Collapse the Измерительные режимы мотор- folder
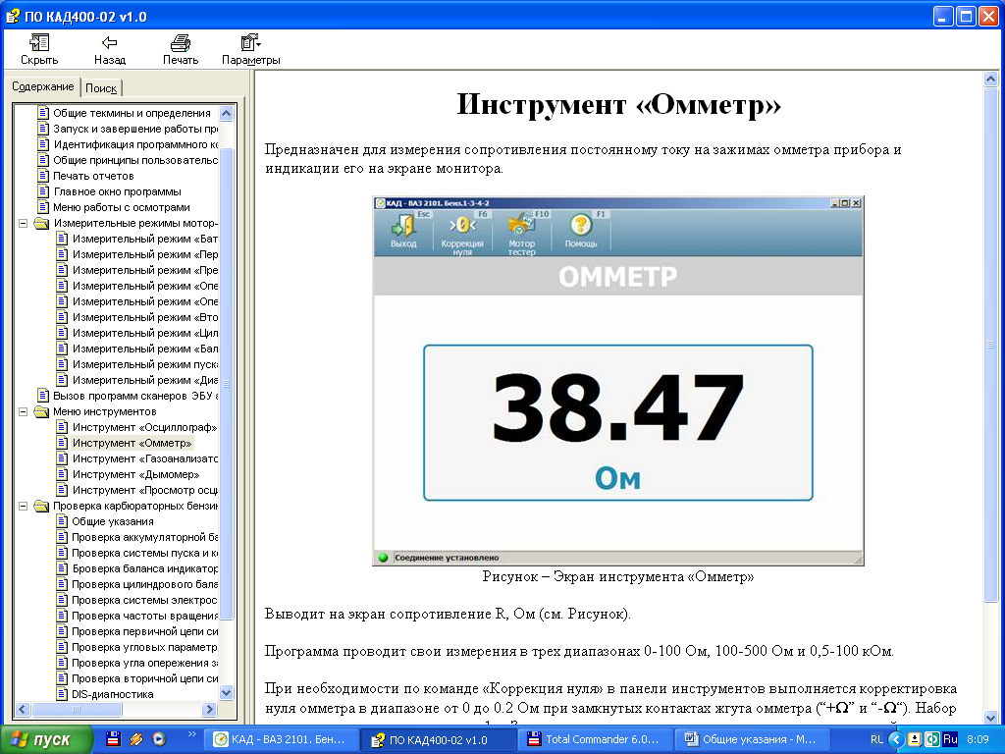This screenshot has height=754, width=1005. (x=24, y=223)
